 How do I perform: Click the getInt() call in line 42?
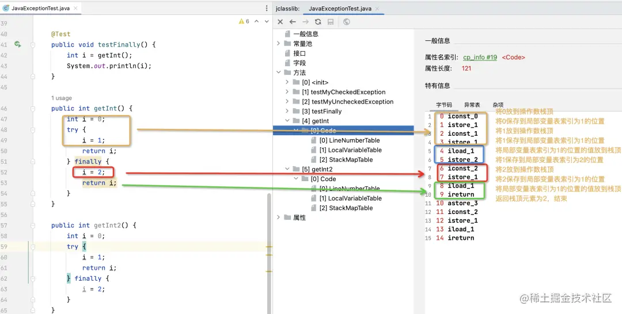tap(113, 55)
